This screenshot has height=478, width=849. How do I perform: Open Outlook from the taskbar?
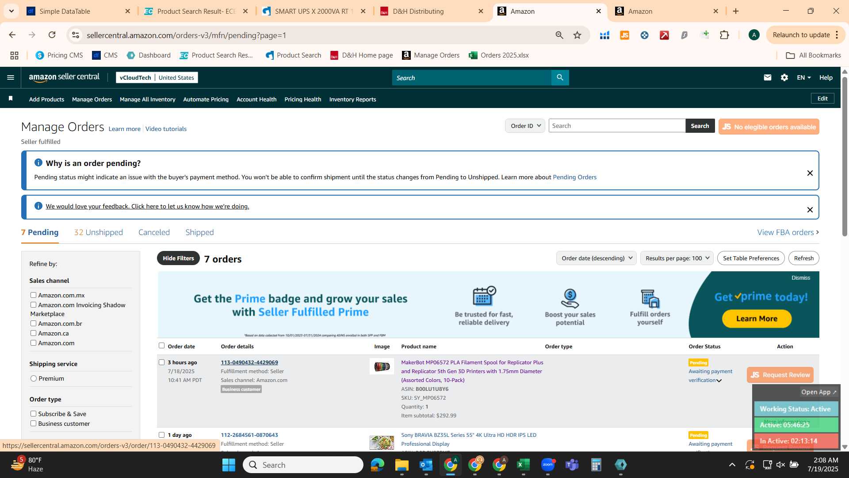coord(426,465)
